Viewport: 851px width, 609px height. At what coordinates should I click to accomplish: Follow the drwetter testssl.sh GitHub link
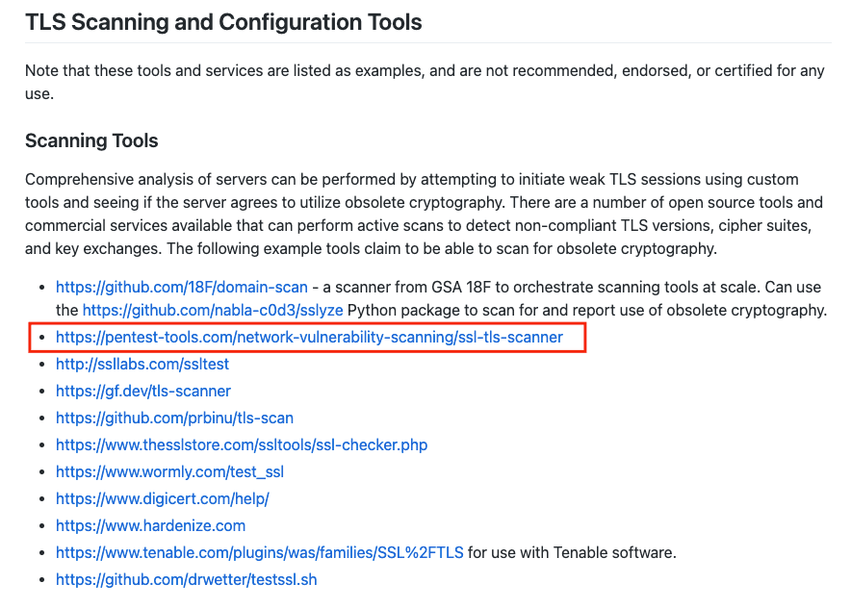coord(186,580)
